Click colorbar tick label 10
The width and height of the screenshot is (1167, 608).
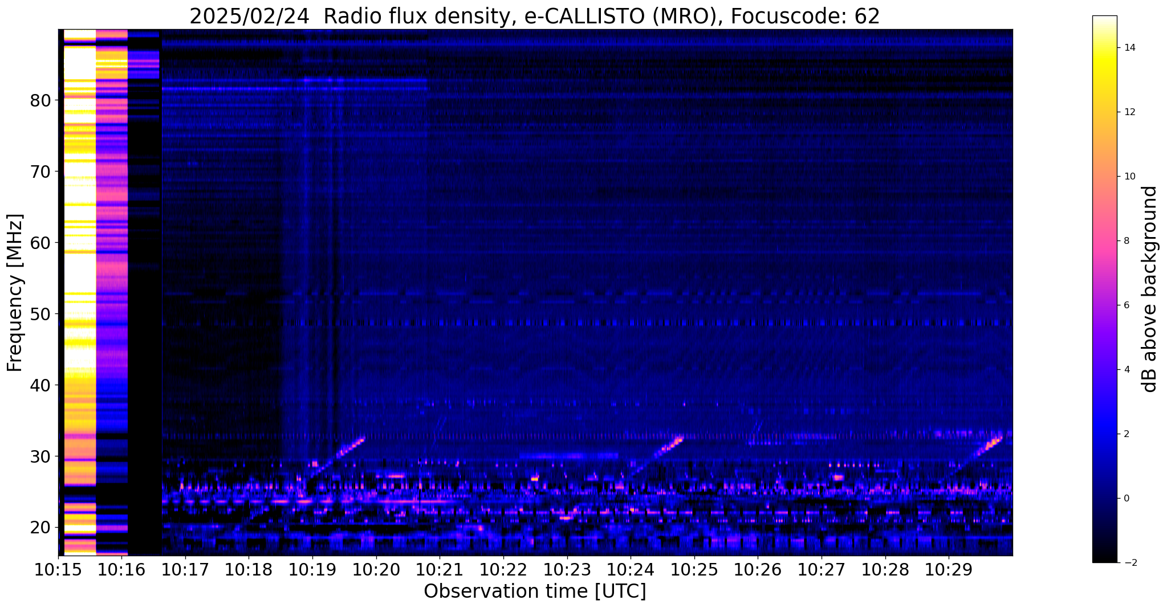pyautogui.click(x=1129, y=177)
